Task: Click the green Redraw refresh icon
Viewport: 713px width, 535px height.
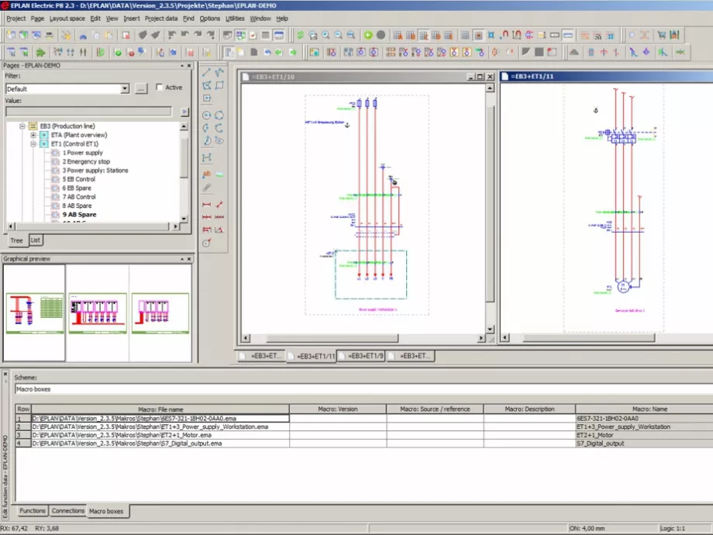Action: coord(300,35)
